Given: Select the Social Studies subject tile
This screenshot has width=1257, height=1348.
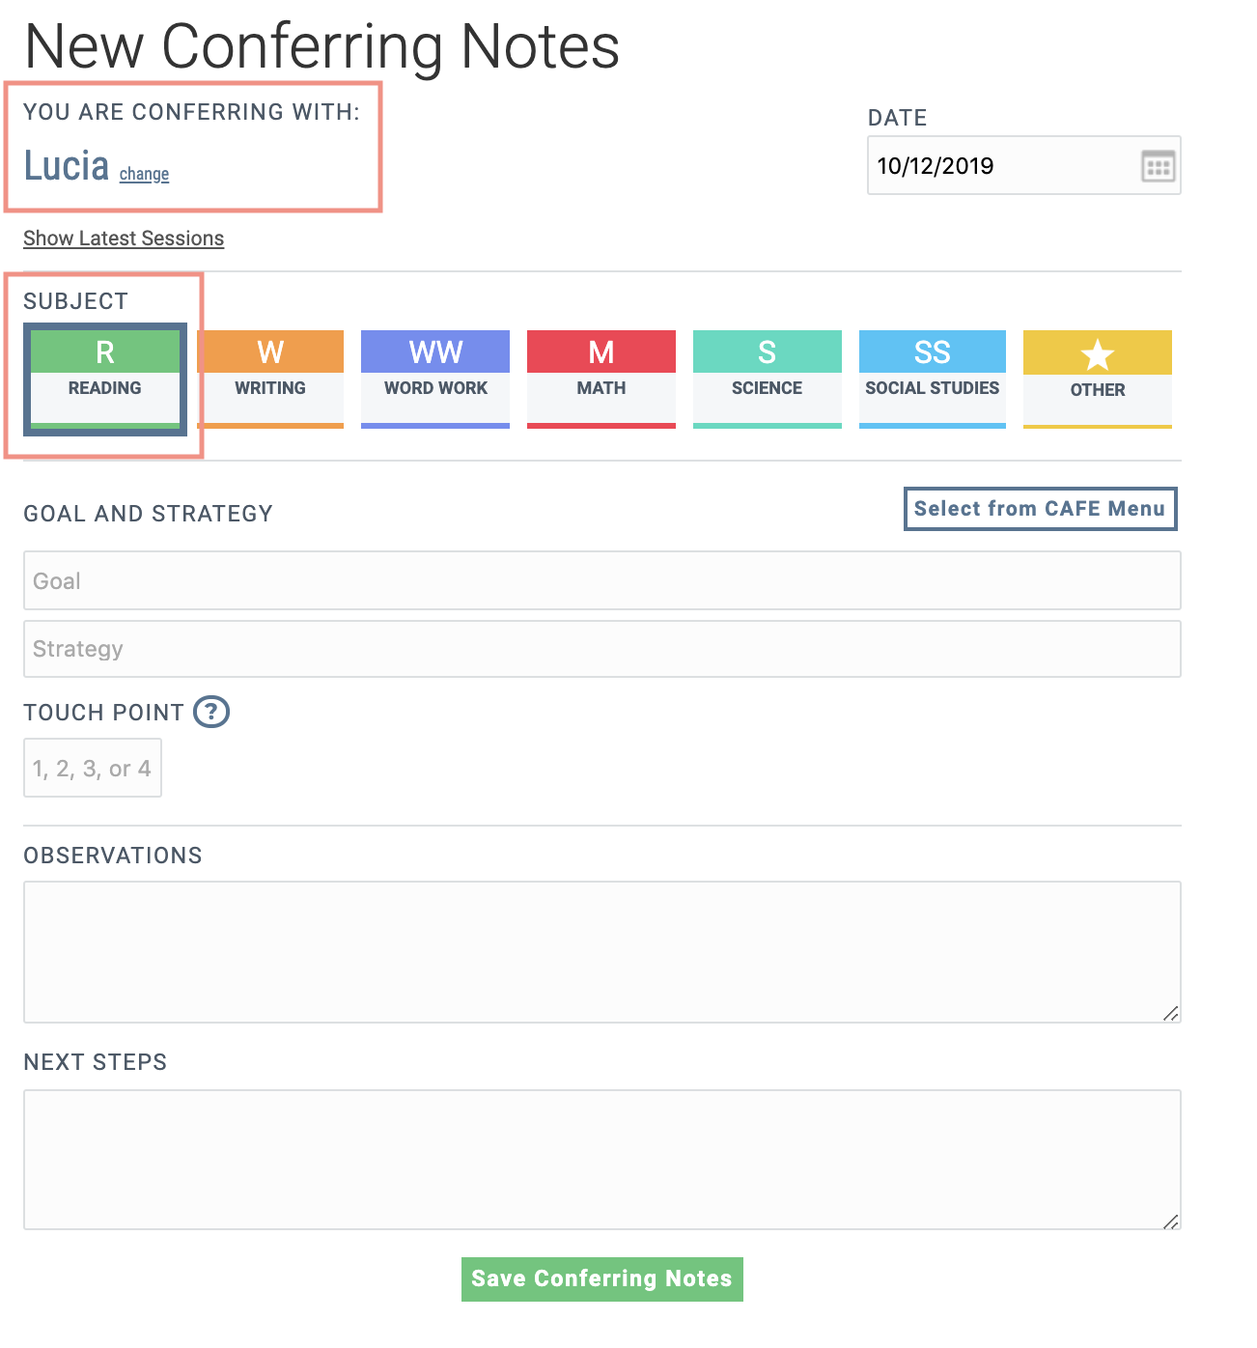Looking at the screenshot, I should 932,378.
